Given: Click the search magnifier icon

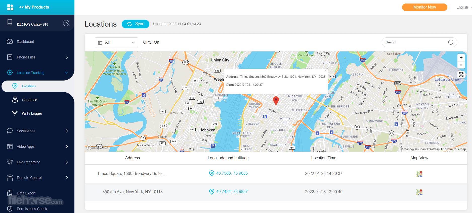Looking at the screenshot, I should (x=451, y=42).
